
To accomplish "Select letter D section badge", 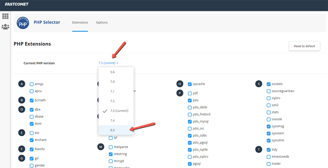I will click(22, 109).
